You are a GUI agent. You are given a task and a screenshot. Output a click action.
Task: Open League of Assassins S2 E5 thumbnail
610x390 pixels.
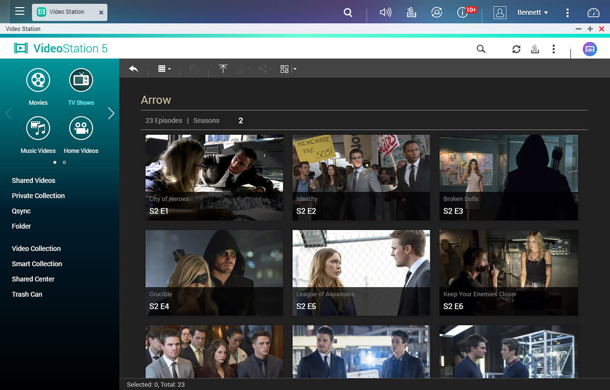[x=361, y=273]
